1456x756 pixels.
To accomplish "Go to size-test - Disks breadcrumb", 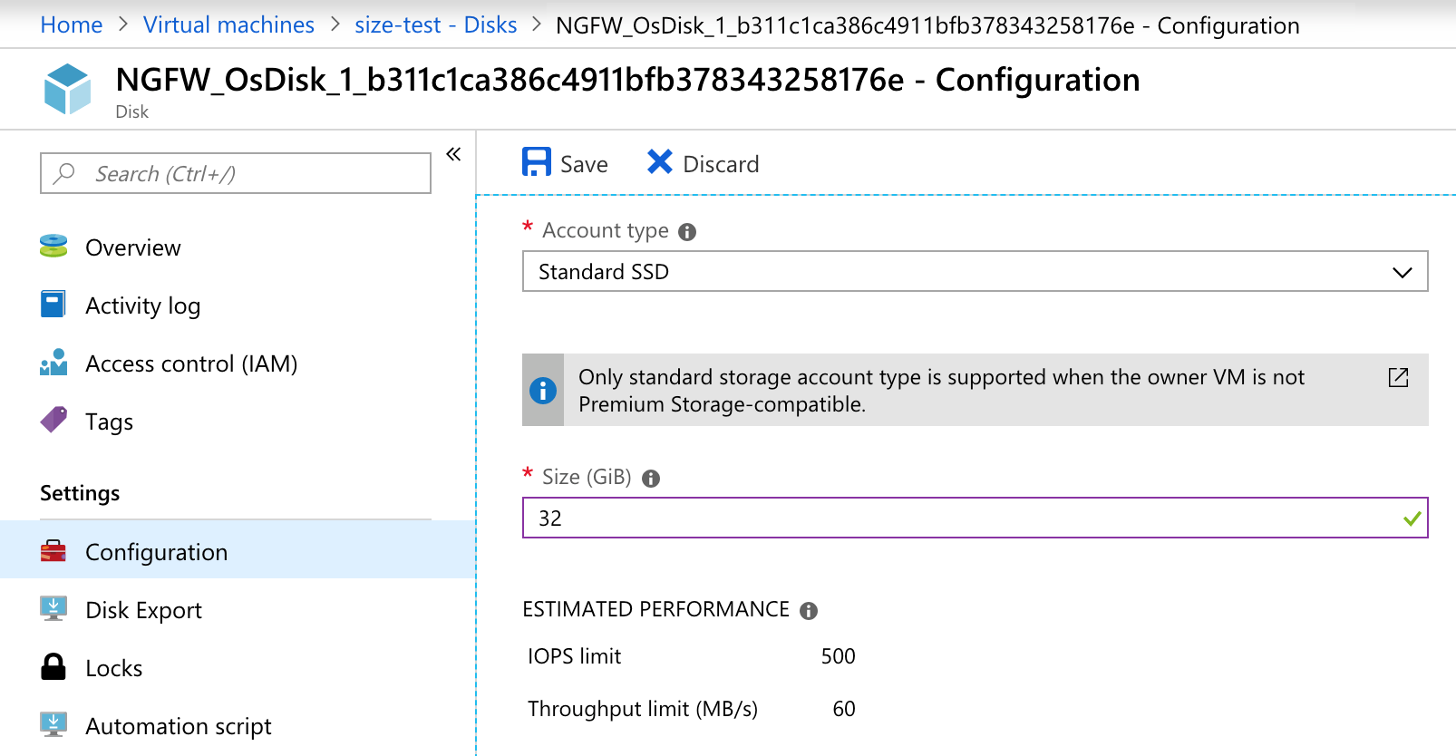I will point(436,24).
